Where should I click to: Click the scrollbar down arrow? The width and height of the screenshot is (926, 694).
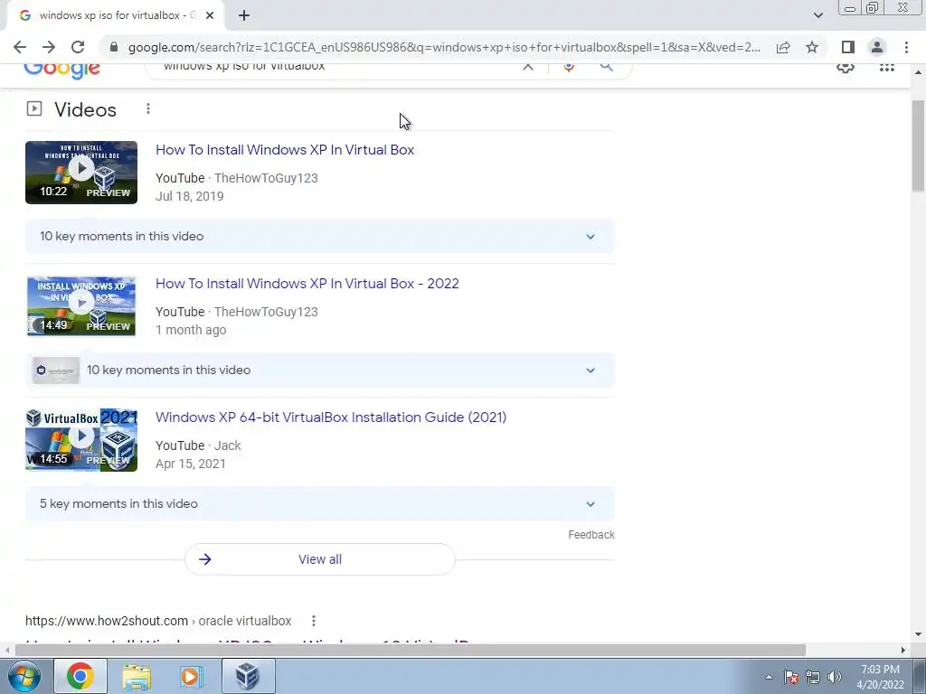click(x=918, y=634)
